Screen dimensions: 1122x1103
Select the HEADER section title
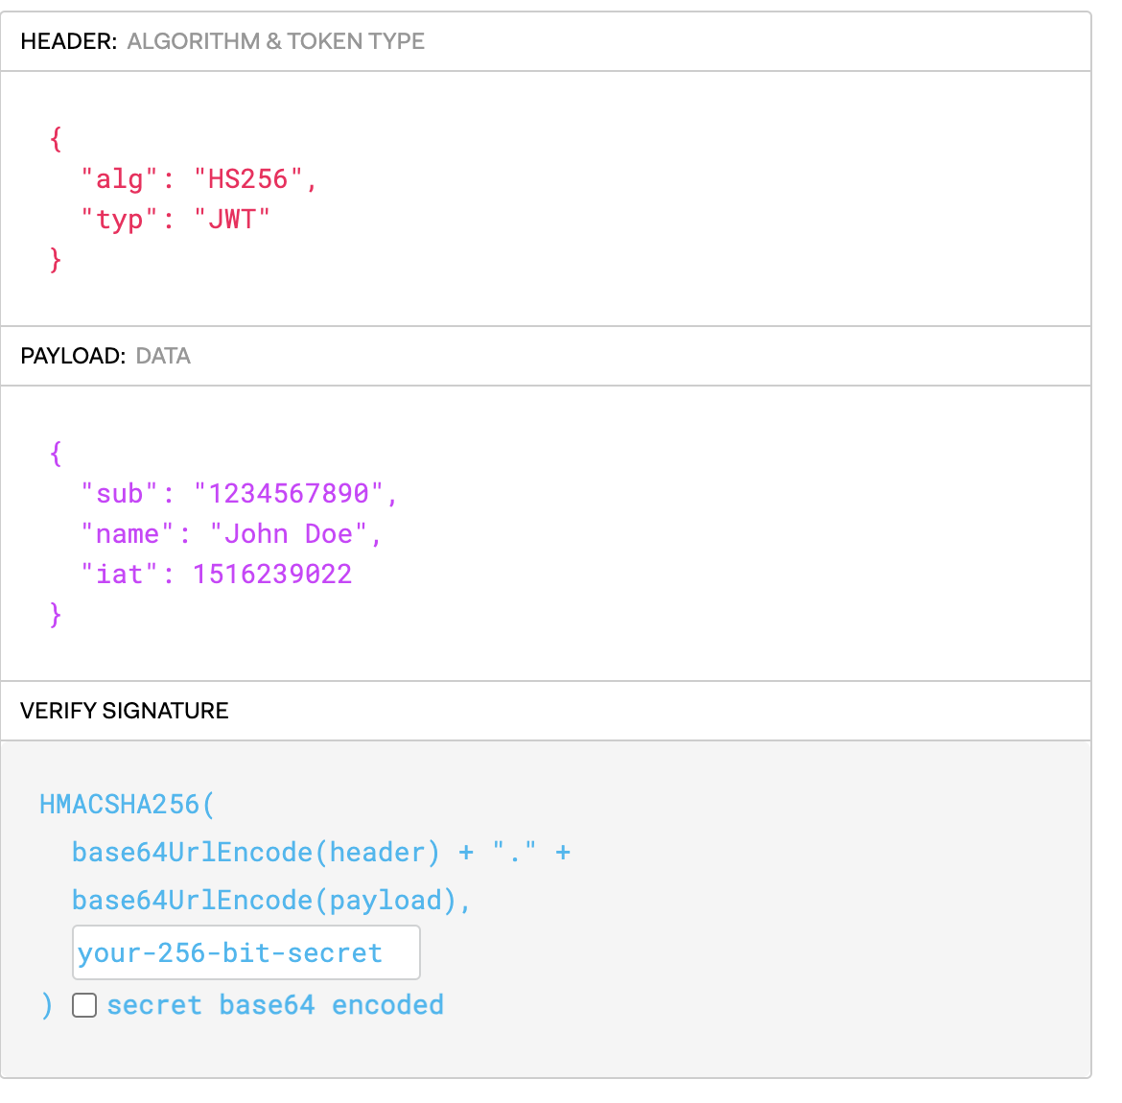[69, 41]
